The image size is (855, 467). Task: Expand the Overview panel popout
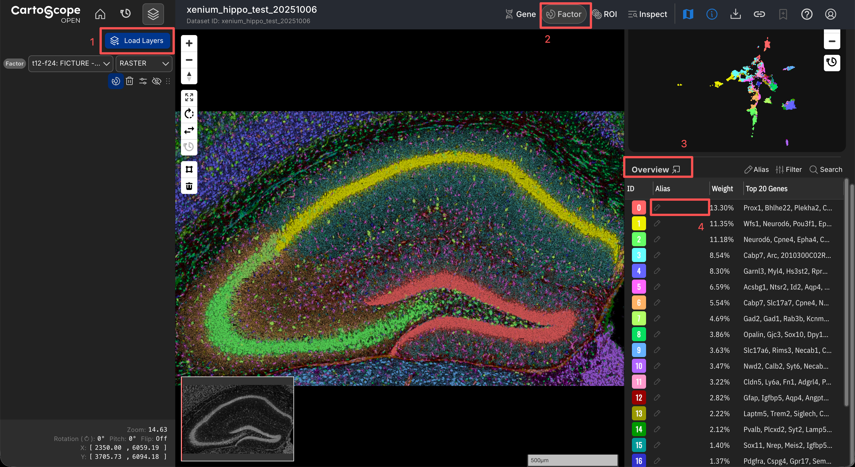pyautogui.click(x=676, y=170)
